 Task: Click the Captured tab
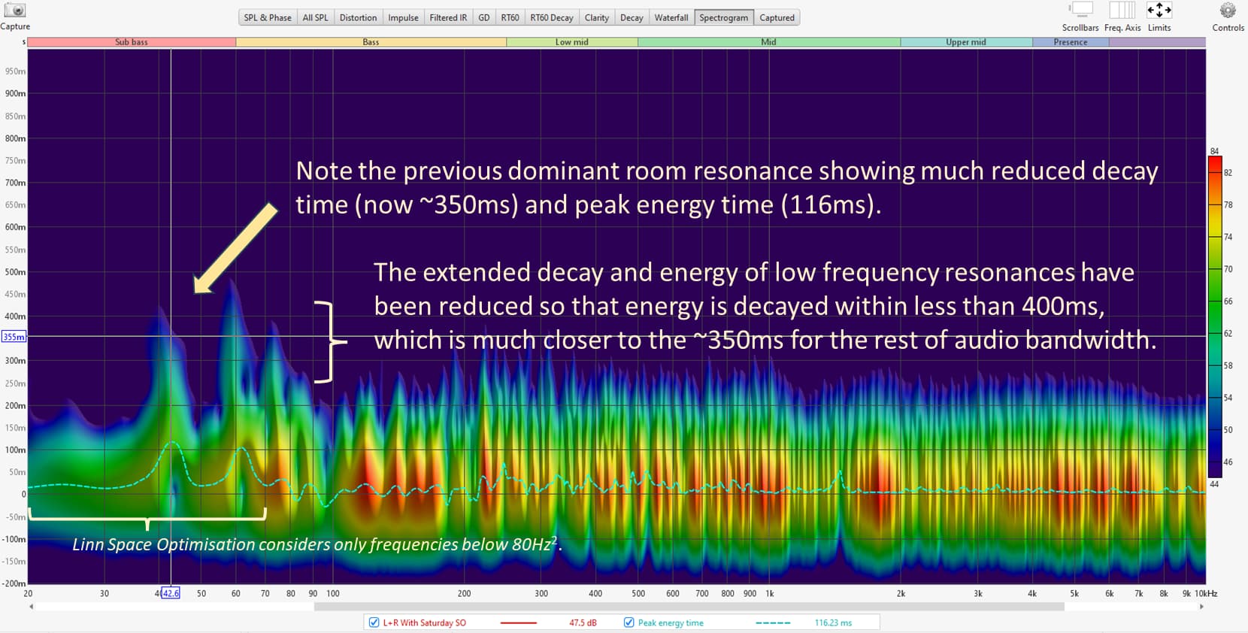[777, 17]
